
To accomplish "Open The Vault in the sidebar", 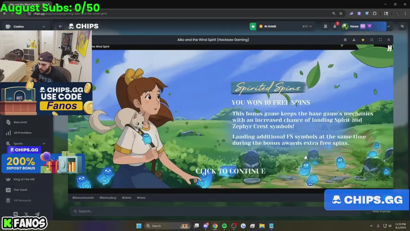I will click(x=20, y=190).
